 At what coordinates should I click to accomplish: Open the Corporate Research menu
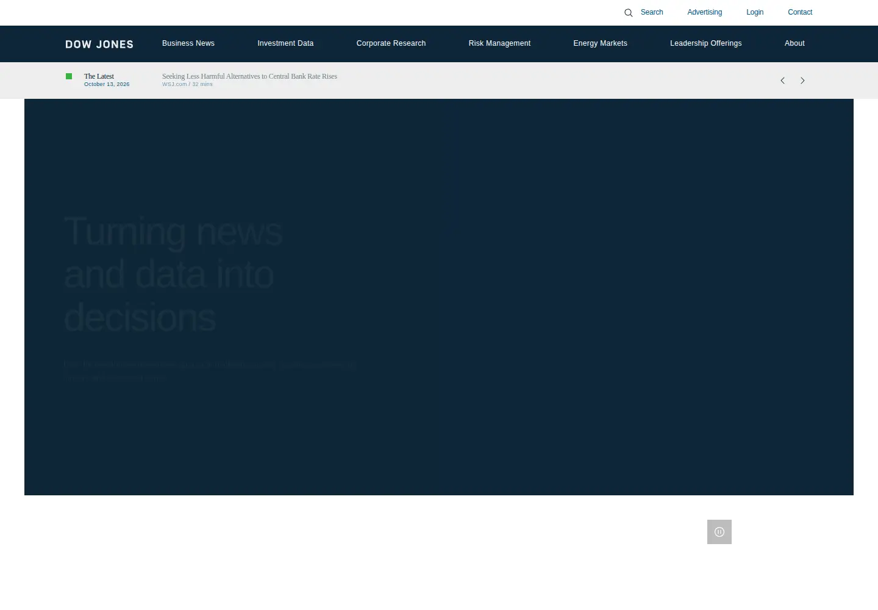pyautogui.click(x=391, y=43)
